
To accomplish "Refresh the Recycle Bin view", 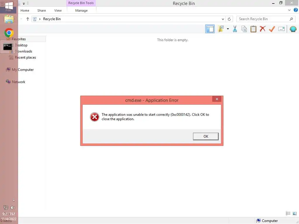I will click(229, 19).
